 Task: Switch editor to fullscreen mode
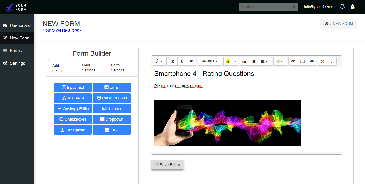(323, 61)
